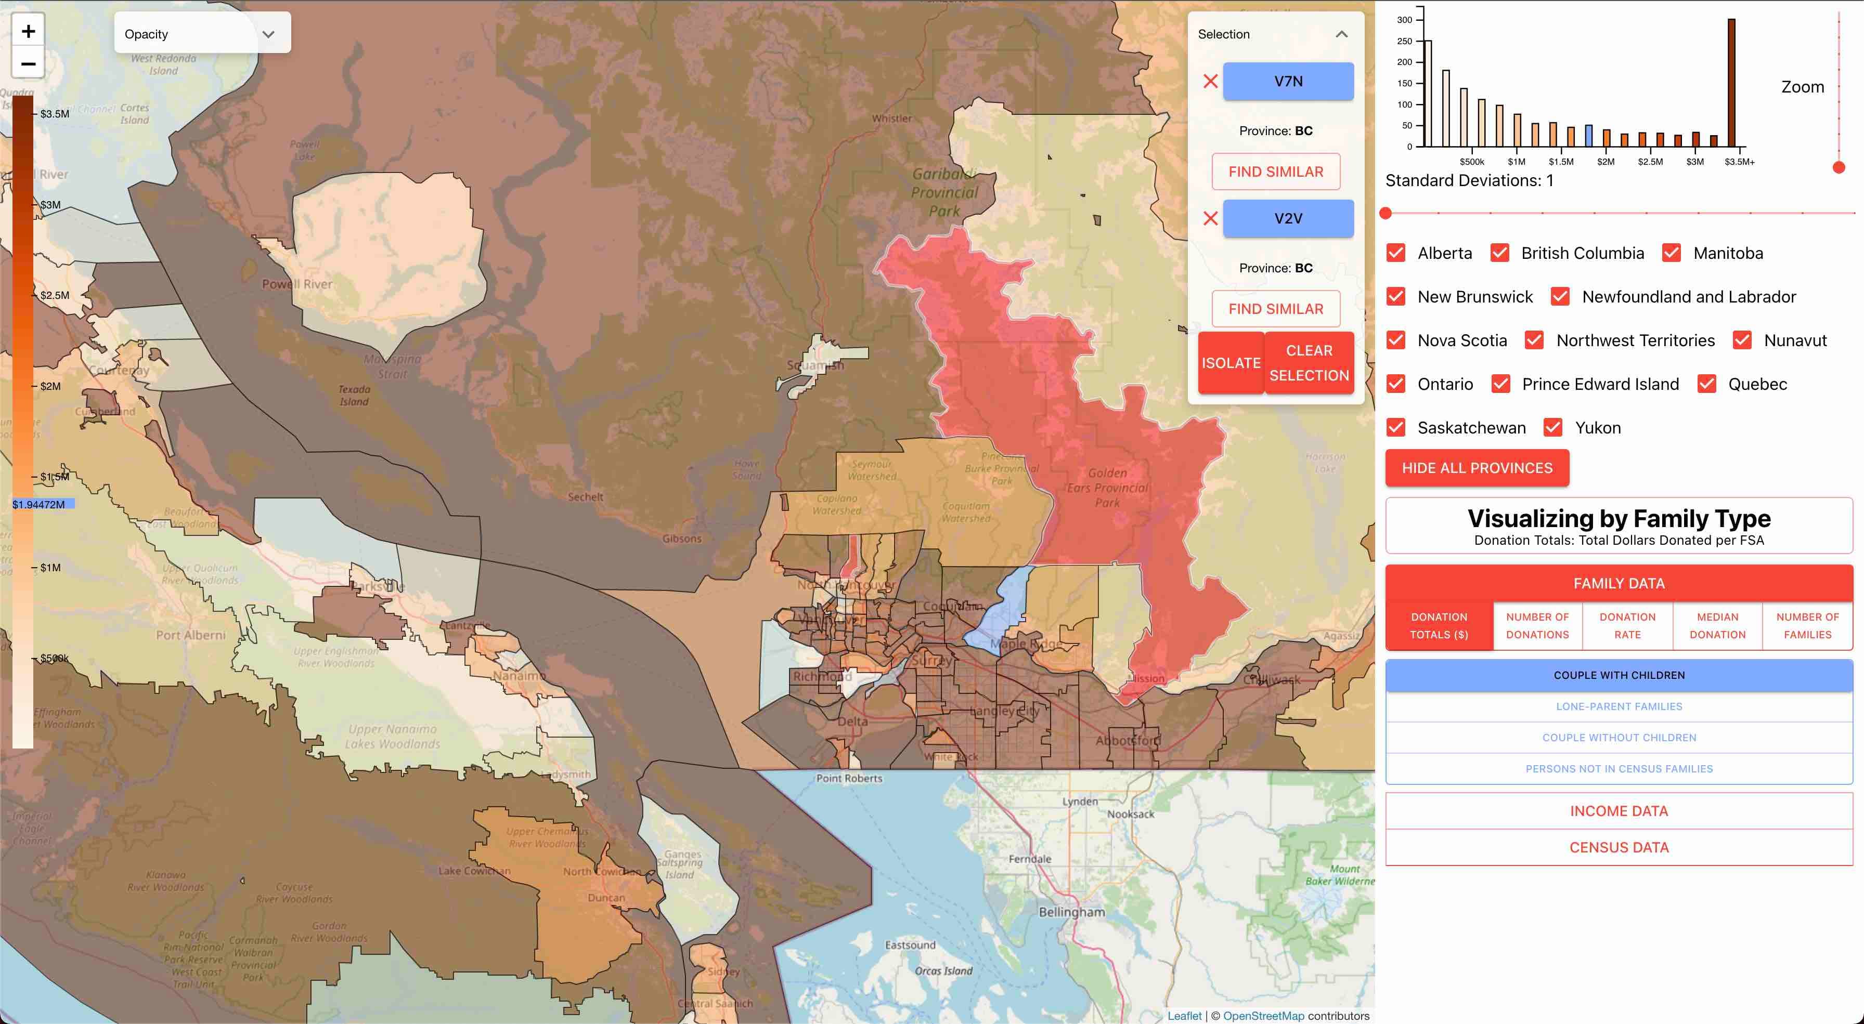Click FAMILY DATA panel header
Image resolution: width=1864 pixels, height=1024 pixels.
coord(1620,583)
